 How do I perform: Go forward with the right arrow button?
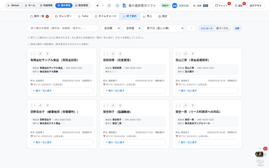click(103, 5)
